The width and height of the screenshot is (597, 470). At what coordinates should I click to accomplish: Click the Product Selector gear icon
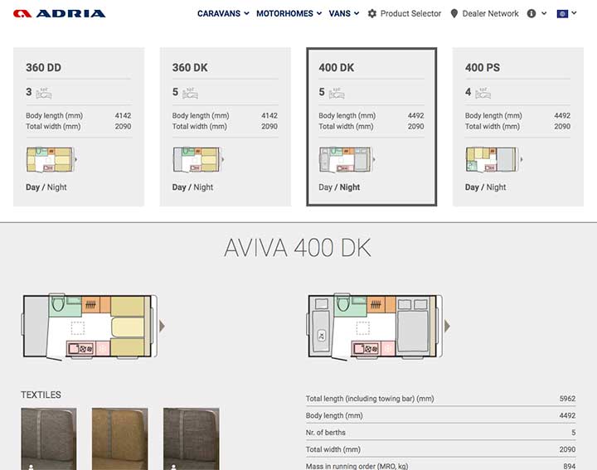point(372,14)
